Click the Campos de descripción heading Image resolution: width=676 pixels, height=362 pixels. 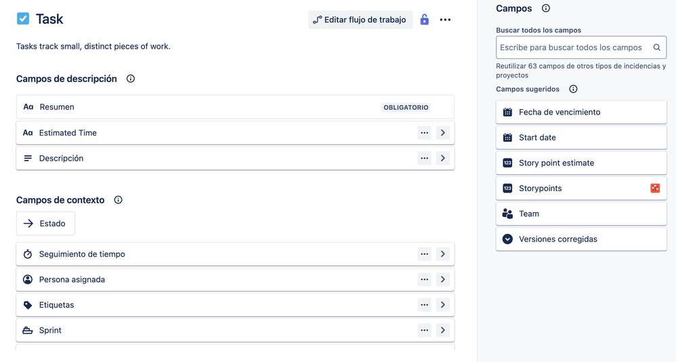point(66,79)
